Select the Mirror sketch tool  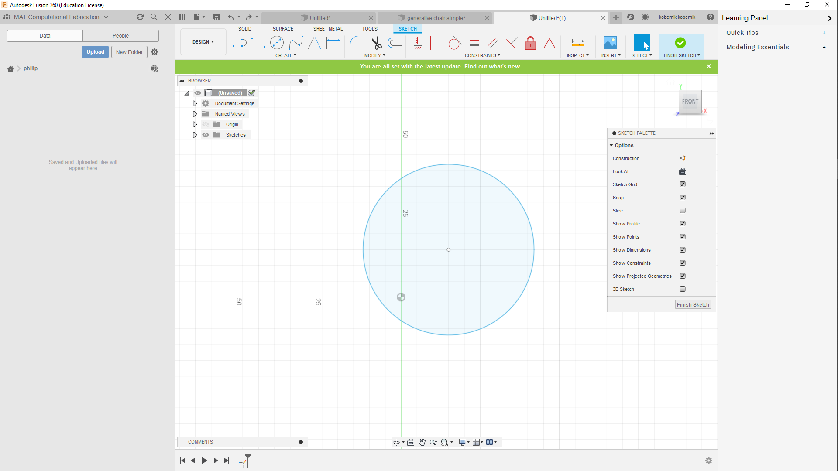coord(314,43)
